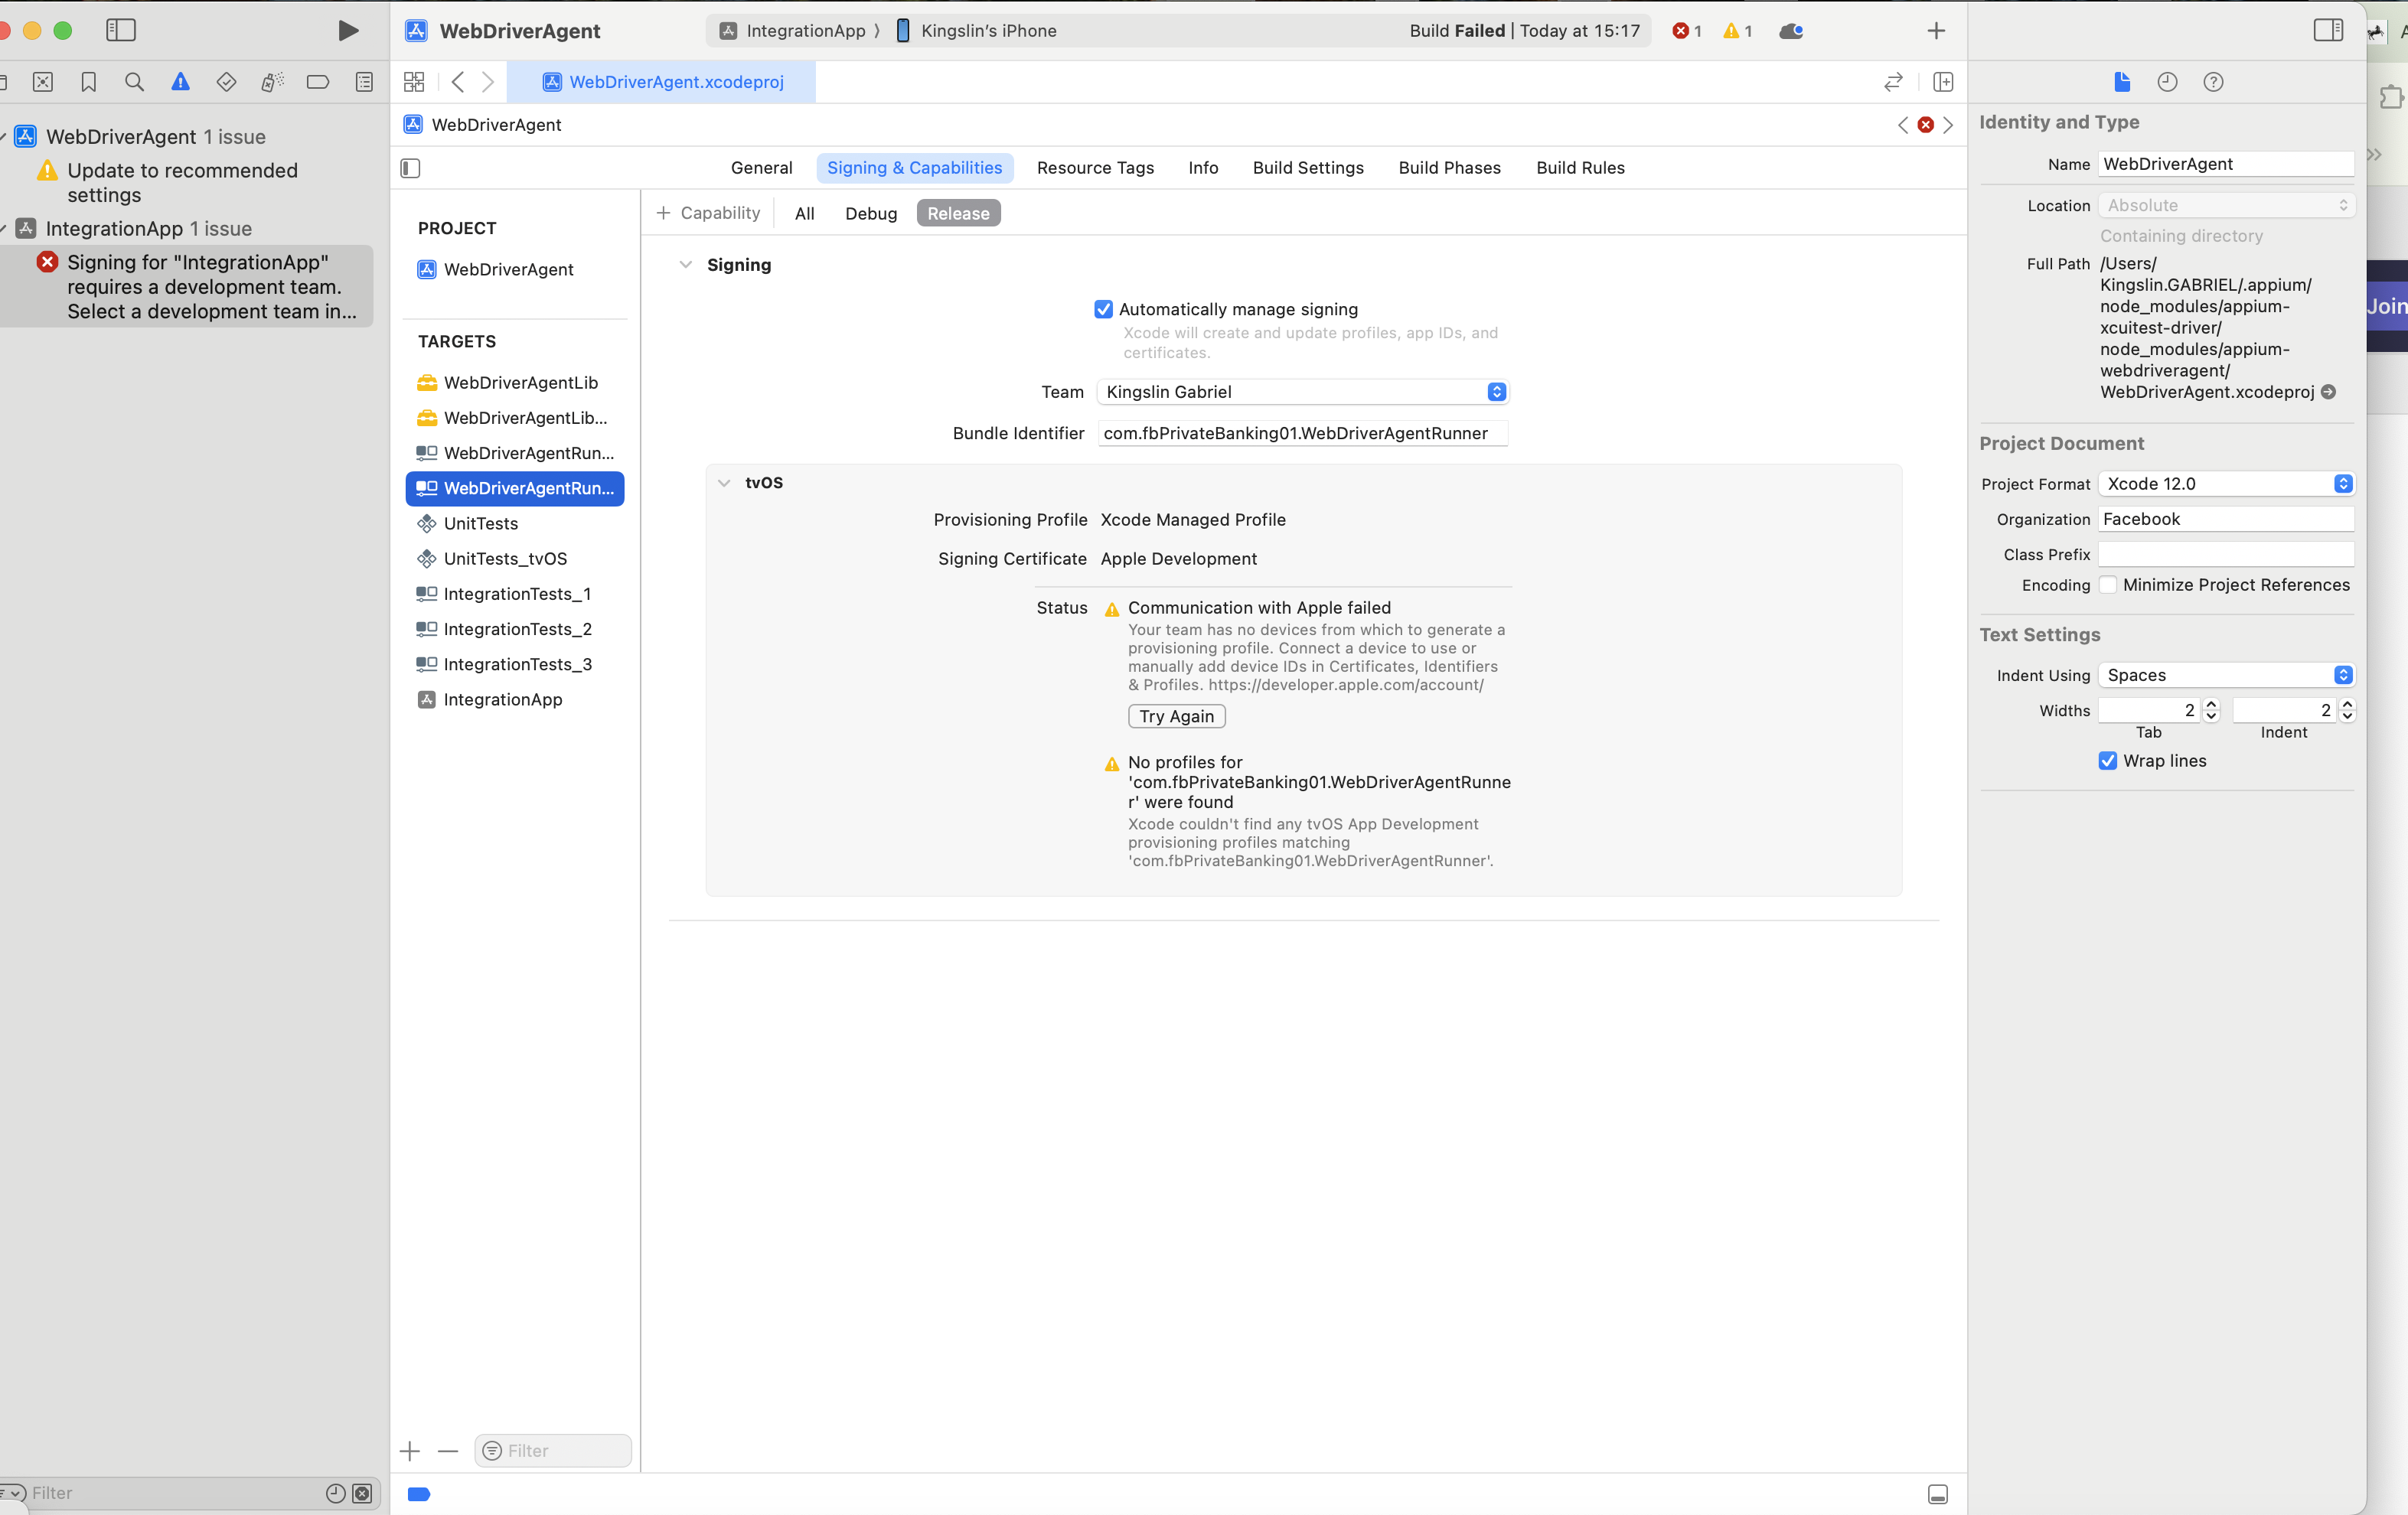Image resolution: width=2408 pixels, height=1515 pixels.
Task: Open the Team dropdown Kingslin Gabriel
Action: pyautogui.click(x=1301, y=392)
